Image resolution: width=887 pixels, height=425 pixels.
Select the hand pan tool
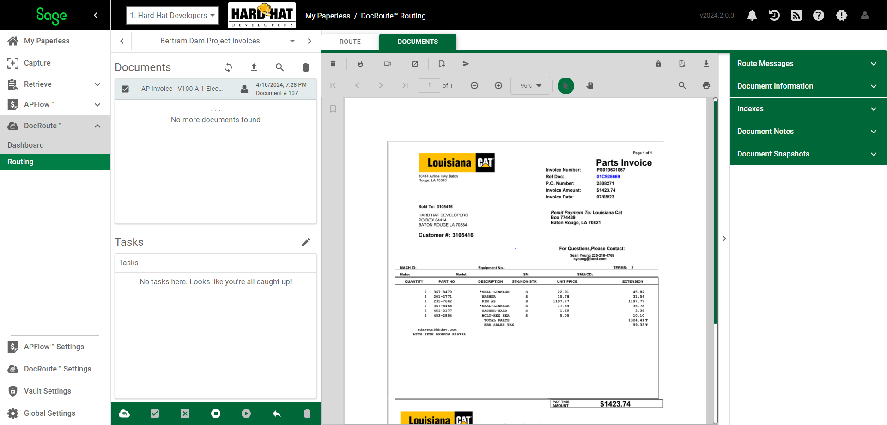(x=590, y=85)
